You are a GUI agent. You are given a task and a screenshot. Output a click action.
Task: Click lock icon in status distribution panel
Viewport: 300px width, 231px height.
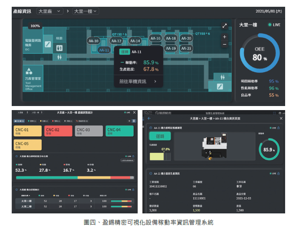[x=133, y=156]
